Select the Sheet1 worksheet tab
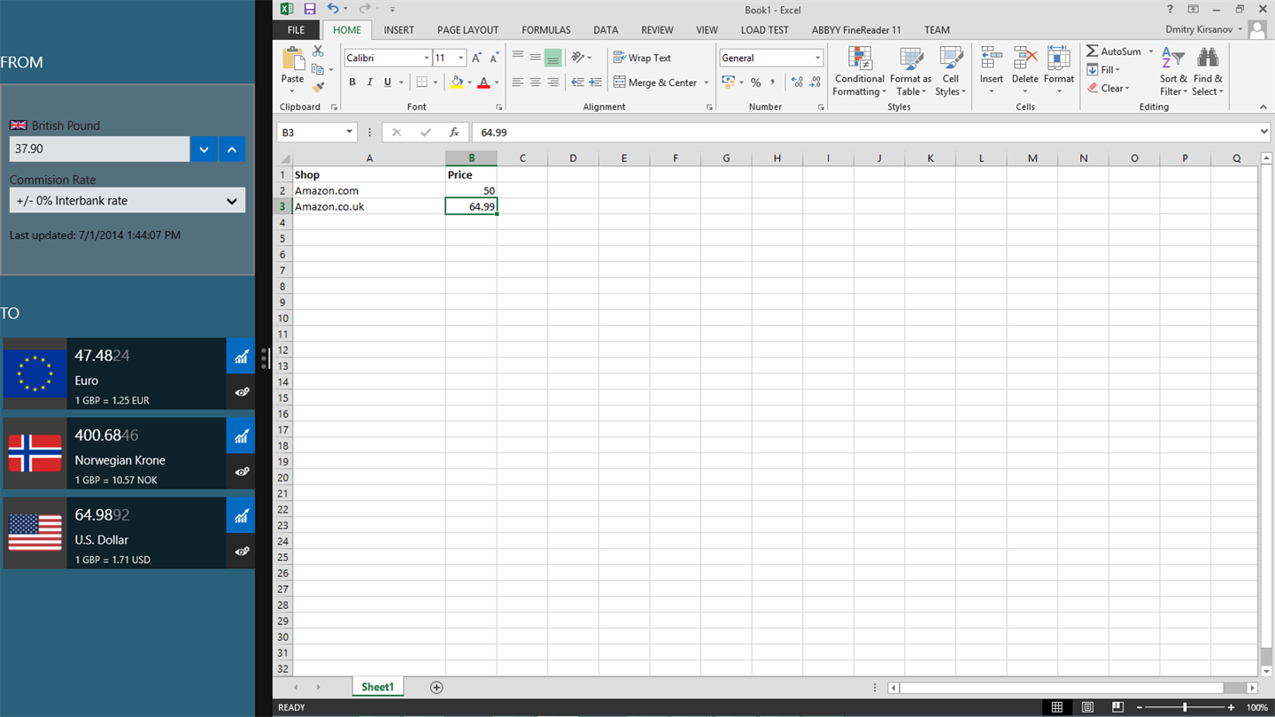 click(x=377, y=687)
